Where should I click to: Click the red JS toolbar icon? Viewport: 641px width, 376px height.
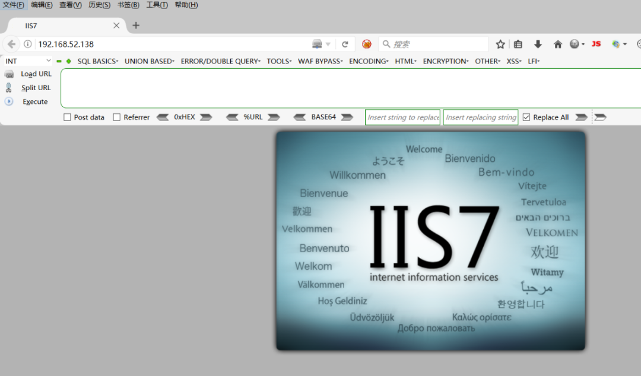[x=596, y=44]
